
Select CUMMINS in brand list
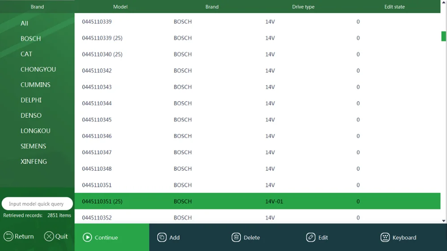[x=35, y=85]
